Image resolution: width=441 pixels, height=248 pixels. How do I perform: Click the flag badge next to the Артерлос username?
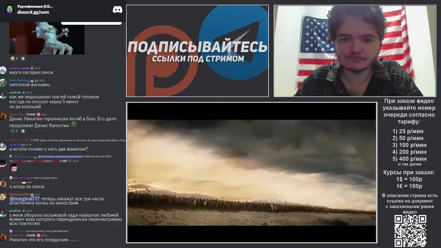24,182
